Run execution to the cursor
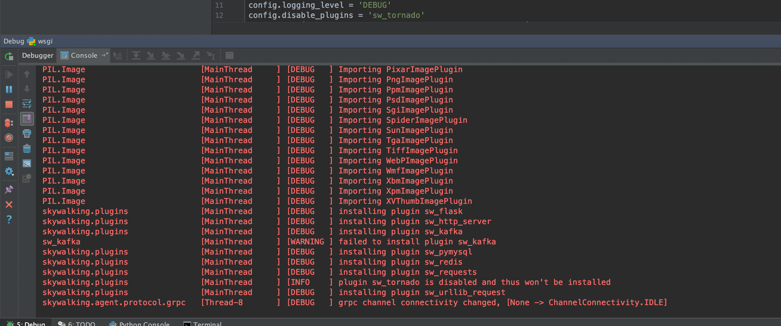Screen dimensions: 781x326 pyautogui.click(x=211, y=55)
